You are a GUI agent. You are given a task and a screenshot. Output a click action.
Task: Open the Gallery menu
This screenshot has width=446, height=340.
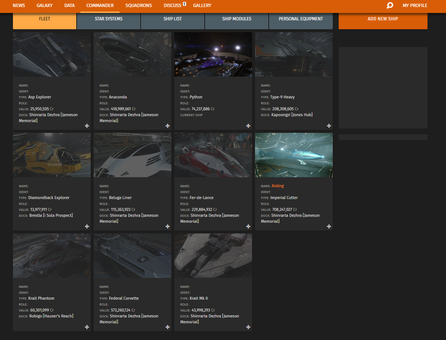(x=202, y=6)
